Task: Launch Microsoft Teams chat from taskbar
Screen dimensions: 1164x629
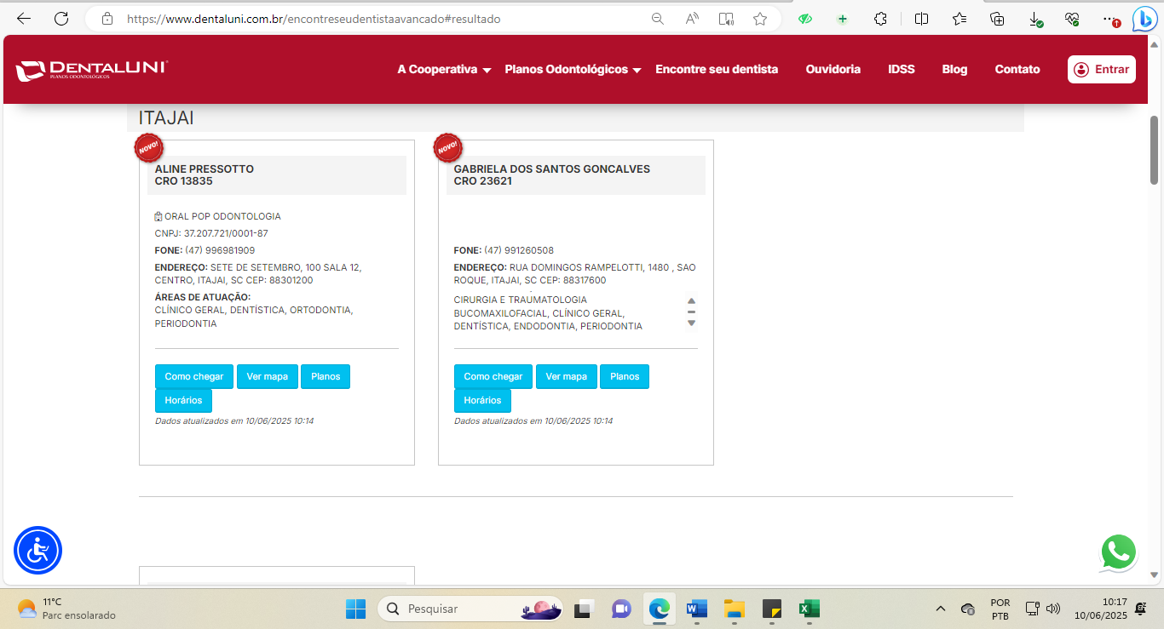Action: 621,609
